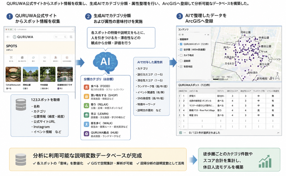Click the back arrow in QURUWA browser

point(8,37)
